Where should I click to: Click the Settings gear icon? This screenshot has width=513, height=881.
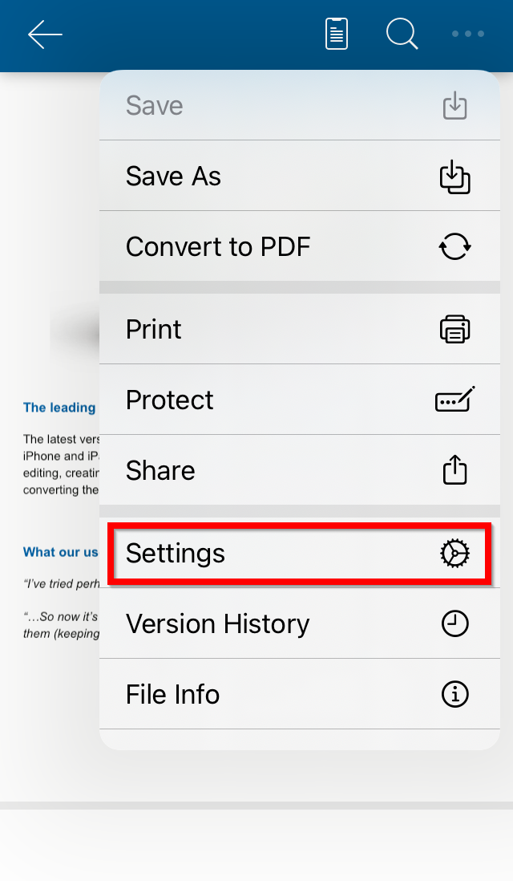tap(454, 554)
